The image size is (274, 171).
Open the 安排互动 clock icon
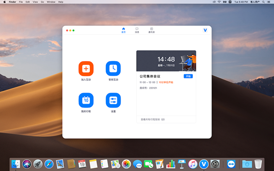click(113, 68)
